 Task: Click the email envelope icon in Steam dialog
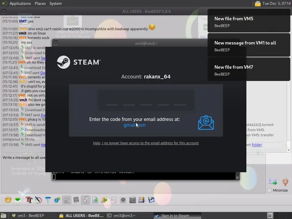point(206,122)
